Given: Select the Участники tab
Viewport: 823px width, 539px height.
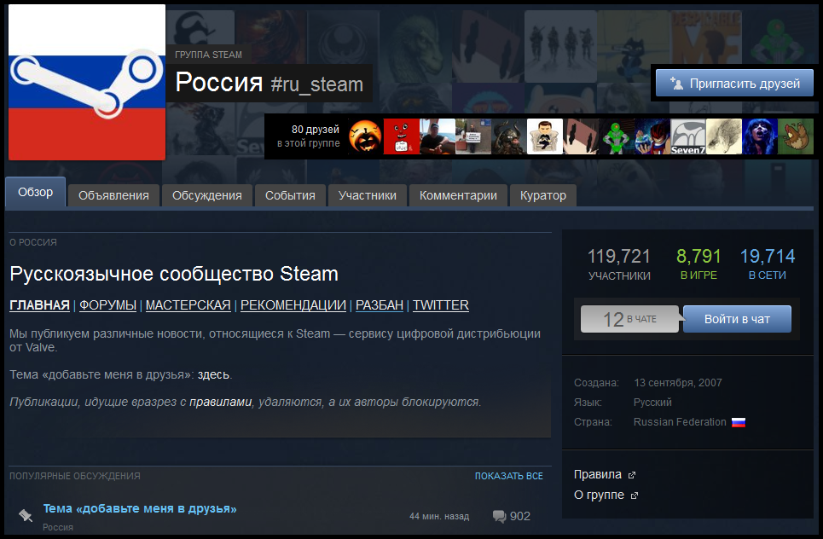Looking at the screenshot, I should [x=367, y=195].
